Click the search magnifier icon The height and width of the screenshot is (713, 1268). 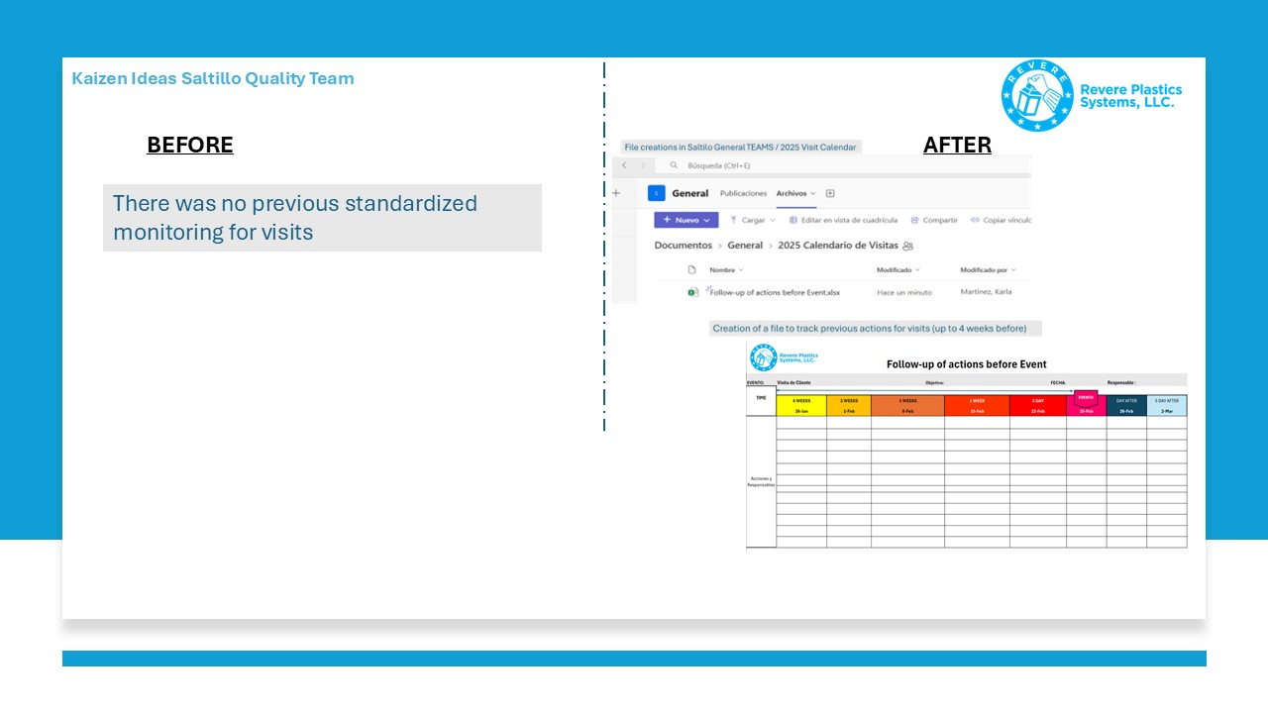click(674, 165)
